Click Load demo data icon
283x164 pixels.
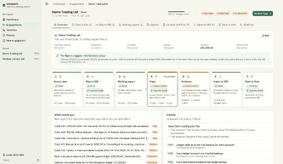pyautogui.click(x=4, y=155)
